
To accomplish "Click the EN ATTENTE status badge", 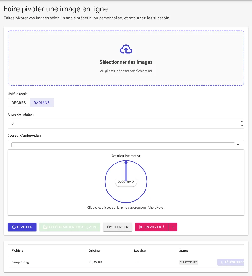I will (x=188, y=262).
